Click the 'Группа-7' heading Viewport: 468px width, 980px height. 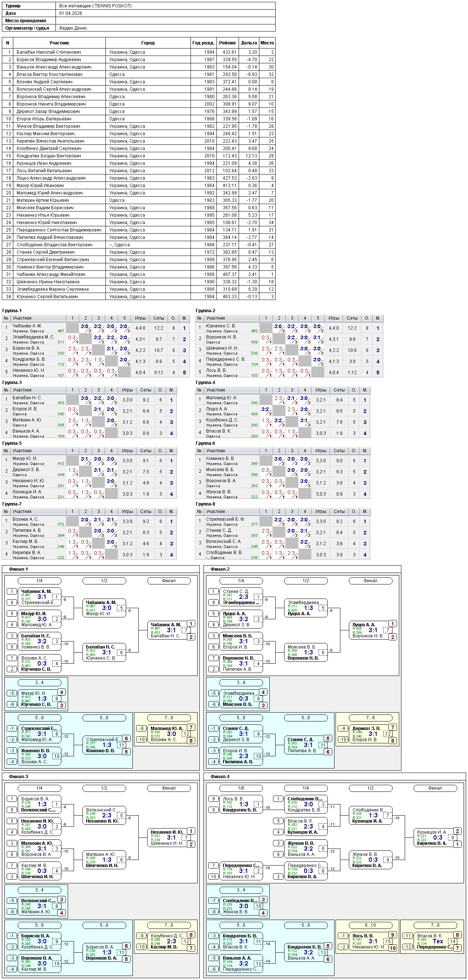12,504
